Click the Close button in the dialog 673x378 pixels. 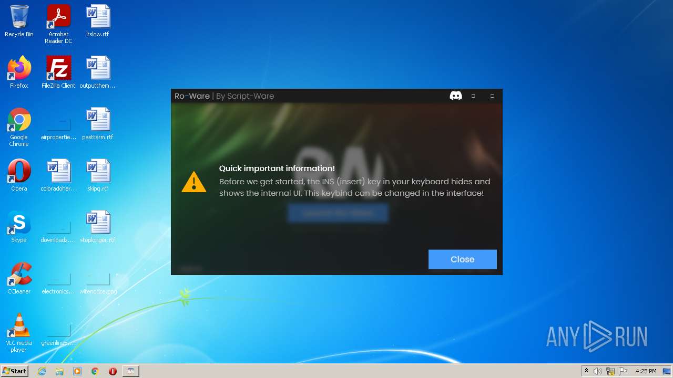coord(462,259)
